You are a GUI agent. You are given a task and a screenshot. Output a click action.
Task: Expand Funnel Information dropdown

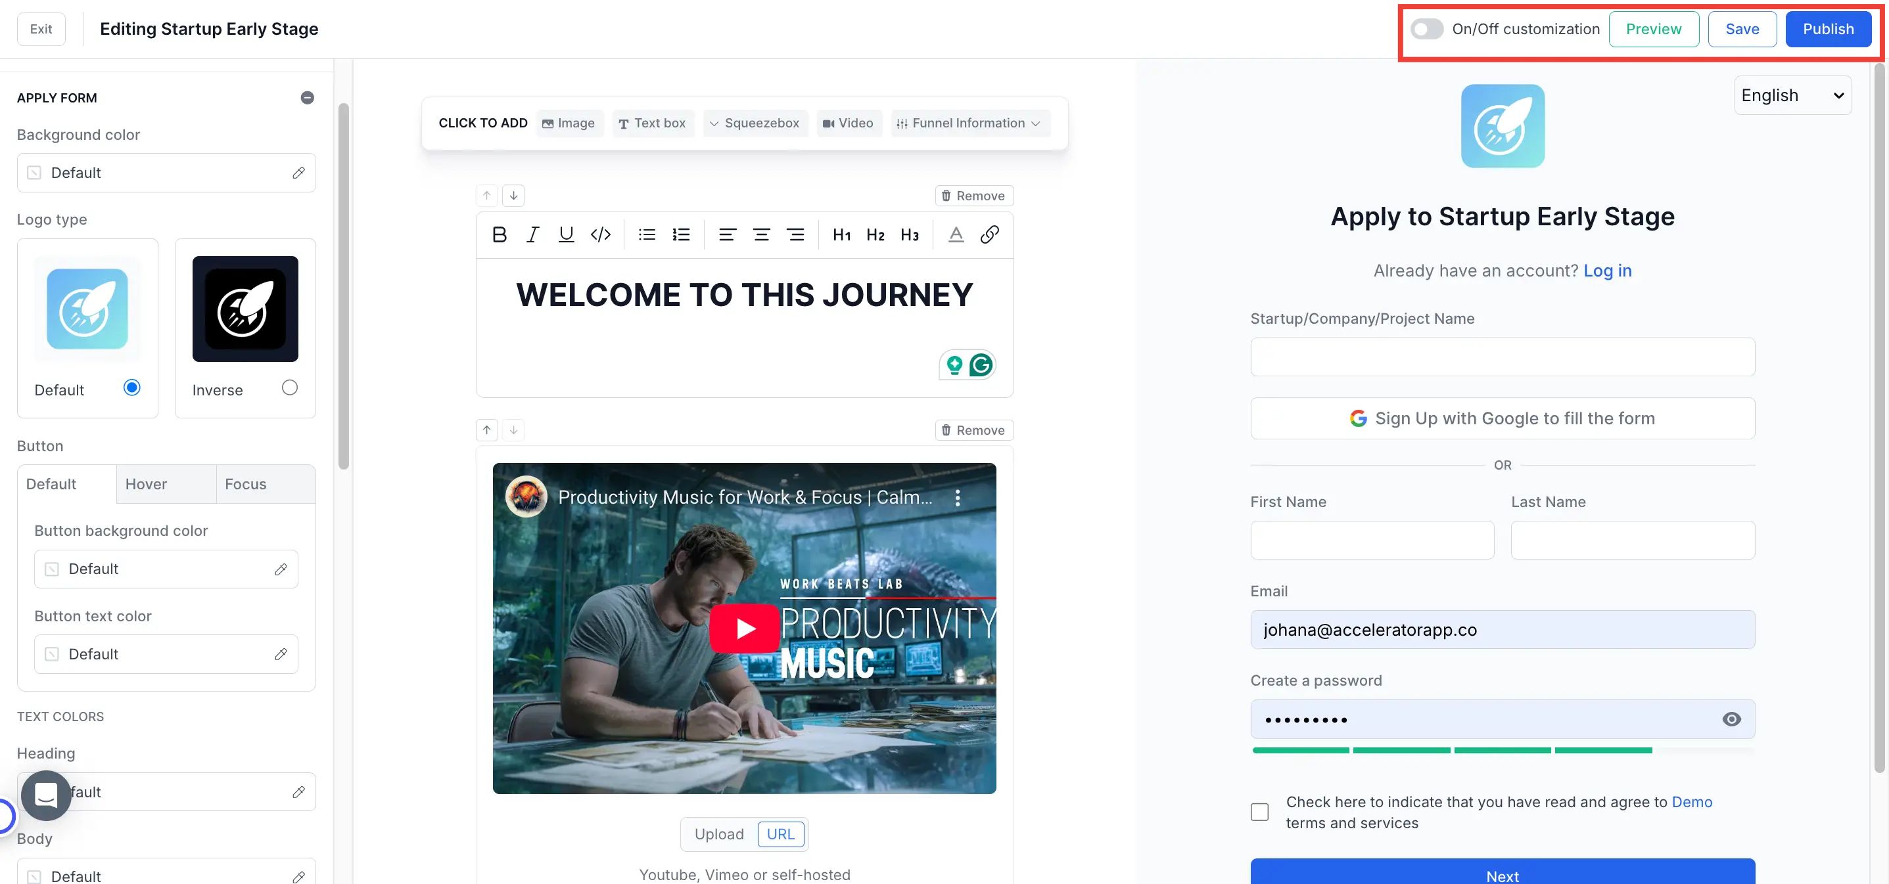(969, 123)
